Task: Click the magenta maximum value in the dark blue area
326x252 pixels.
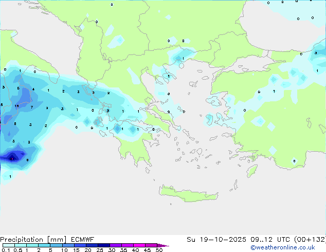Action: coord(12,159)
